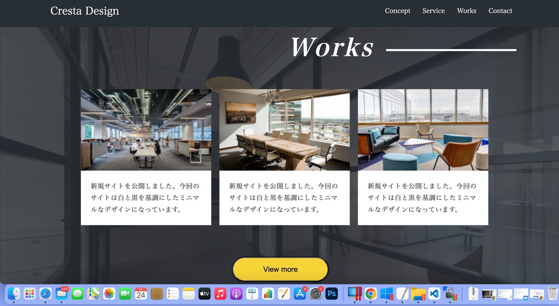The width and height of the screenshot is (559, 306).
Task: Open Parallels Desktop in the Dock
Action: [355, 294]
